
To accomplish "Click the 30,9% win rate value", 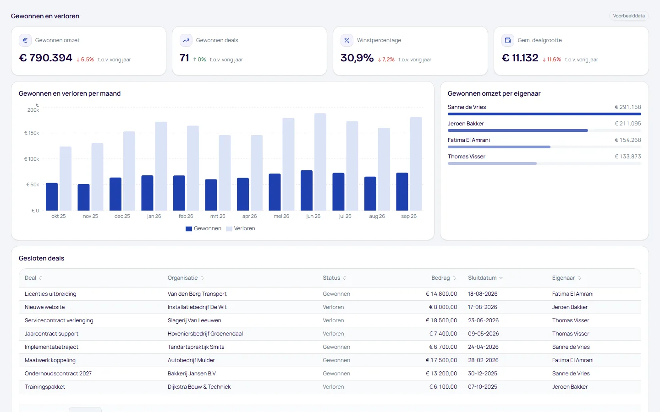I will [x=357, y=58].
